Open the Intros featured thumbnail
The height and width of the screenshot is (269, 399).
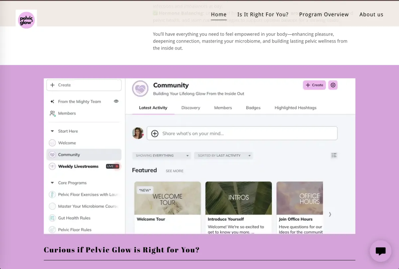click(238, 198)
